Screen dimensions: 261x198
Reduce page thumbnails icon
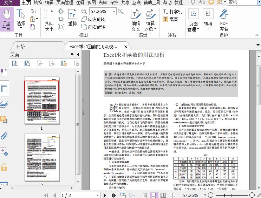click(27, 63)
